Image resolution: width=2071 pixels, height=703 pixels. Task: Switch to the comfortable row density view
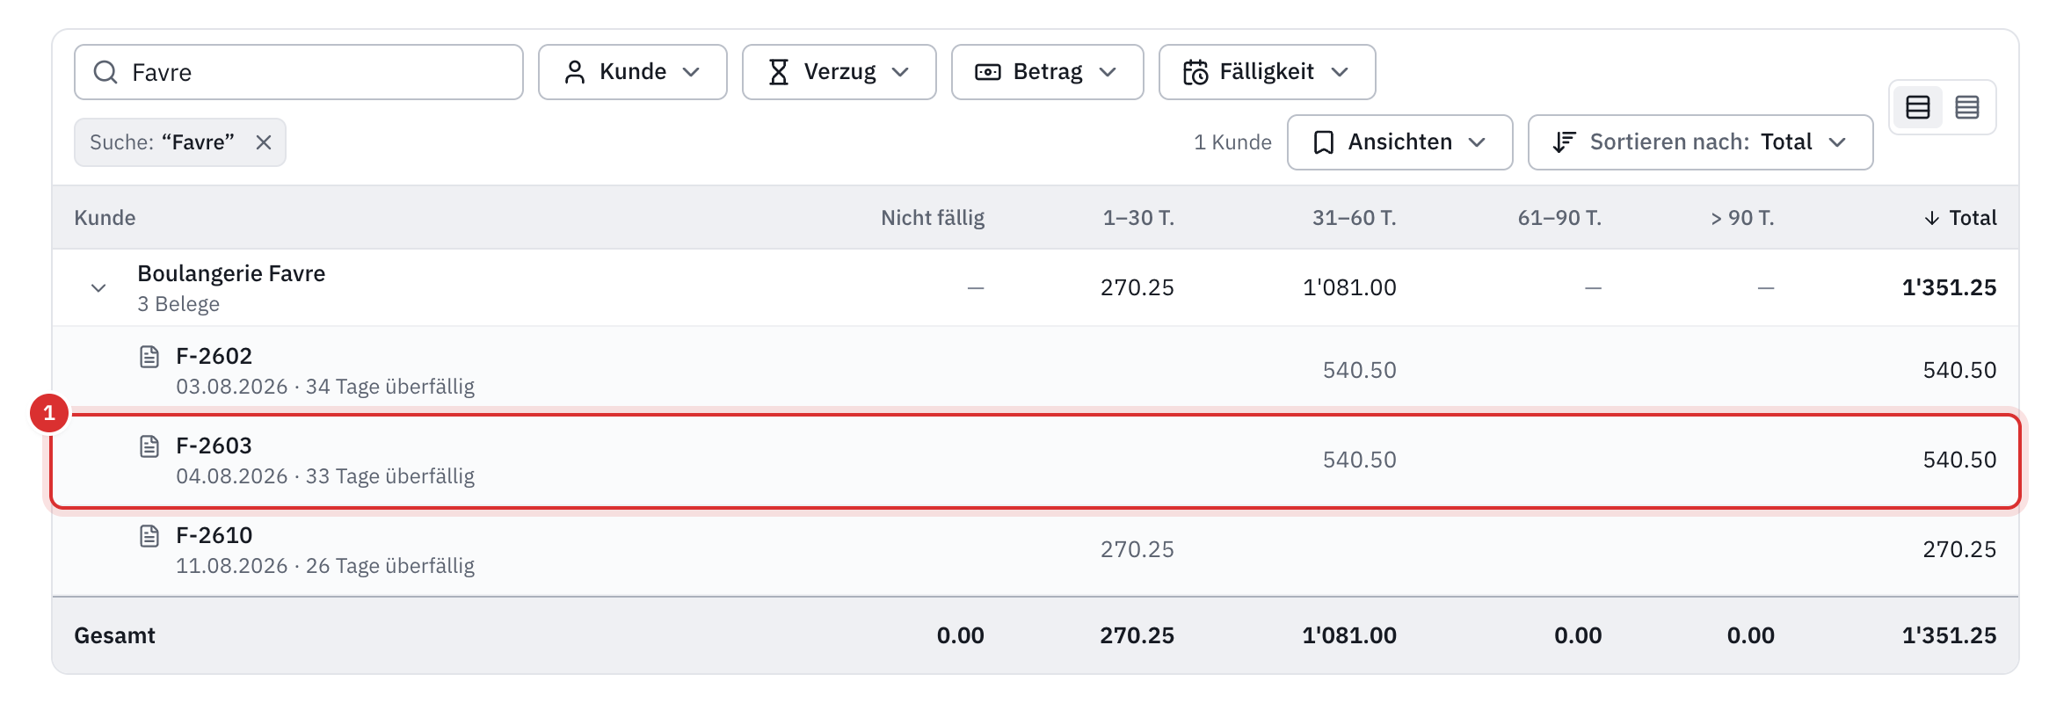tap(1917, 107)
